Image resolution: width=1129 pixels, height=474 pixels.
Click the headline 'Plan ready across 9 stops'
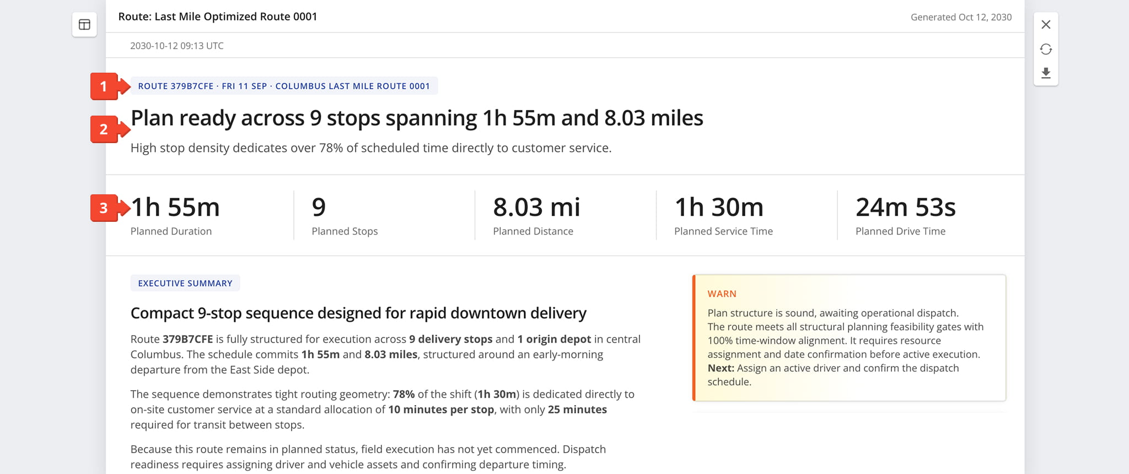pyautogui.click(x=417, y=118)
